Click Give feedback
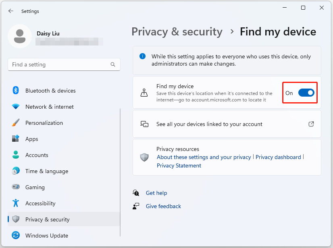 (163, 206)
